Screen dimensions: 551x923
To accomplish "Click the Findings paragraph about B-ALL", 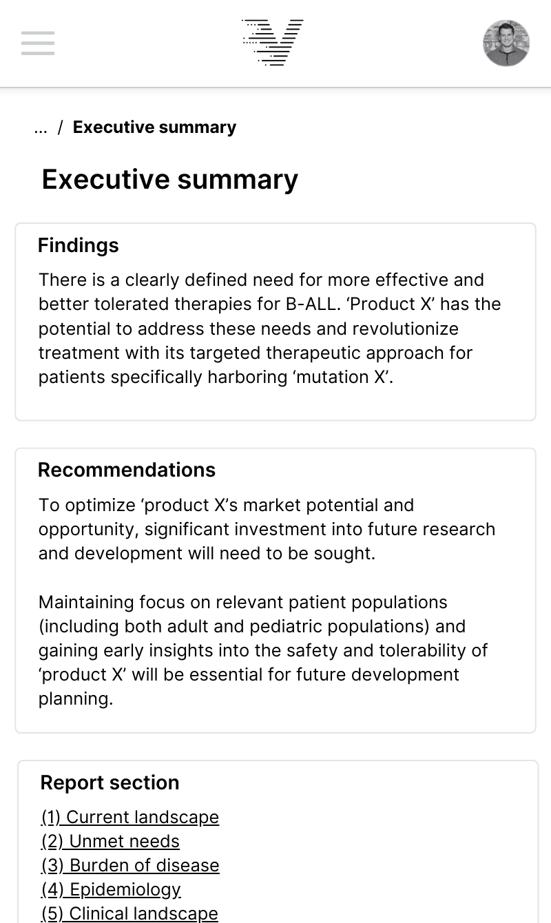I will [269, 328].
